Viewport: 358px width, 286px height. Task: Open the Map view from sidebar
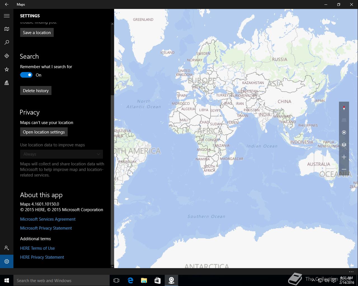coord(7,29)
